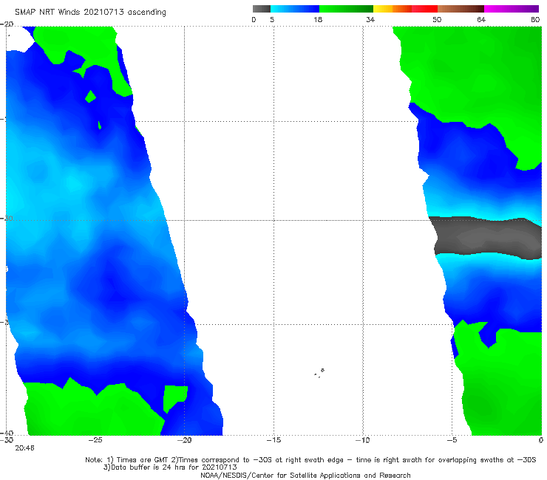Click the green segment of the color bar
This screenshot has width=547, height=480.
(x=346, y=9)
